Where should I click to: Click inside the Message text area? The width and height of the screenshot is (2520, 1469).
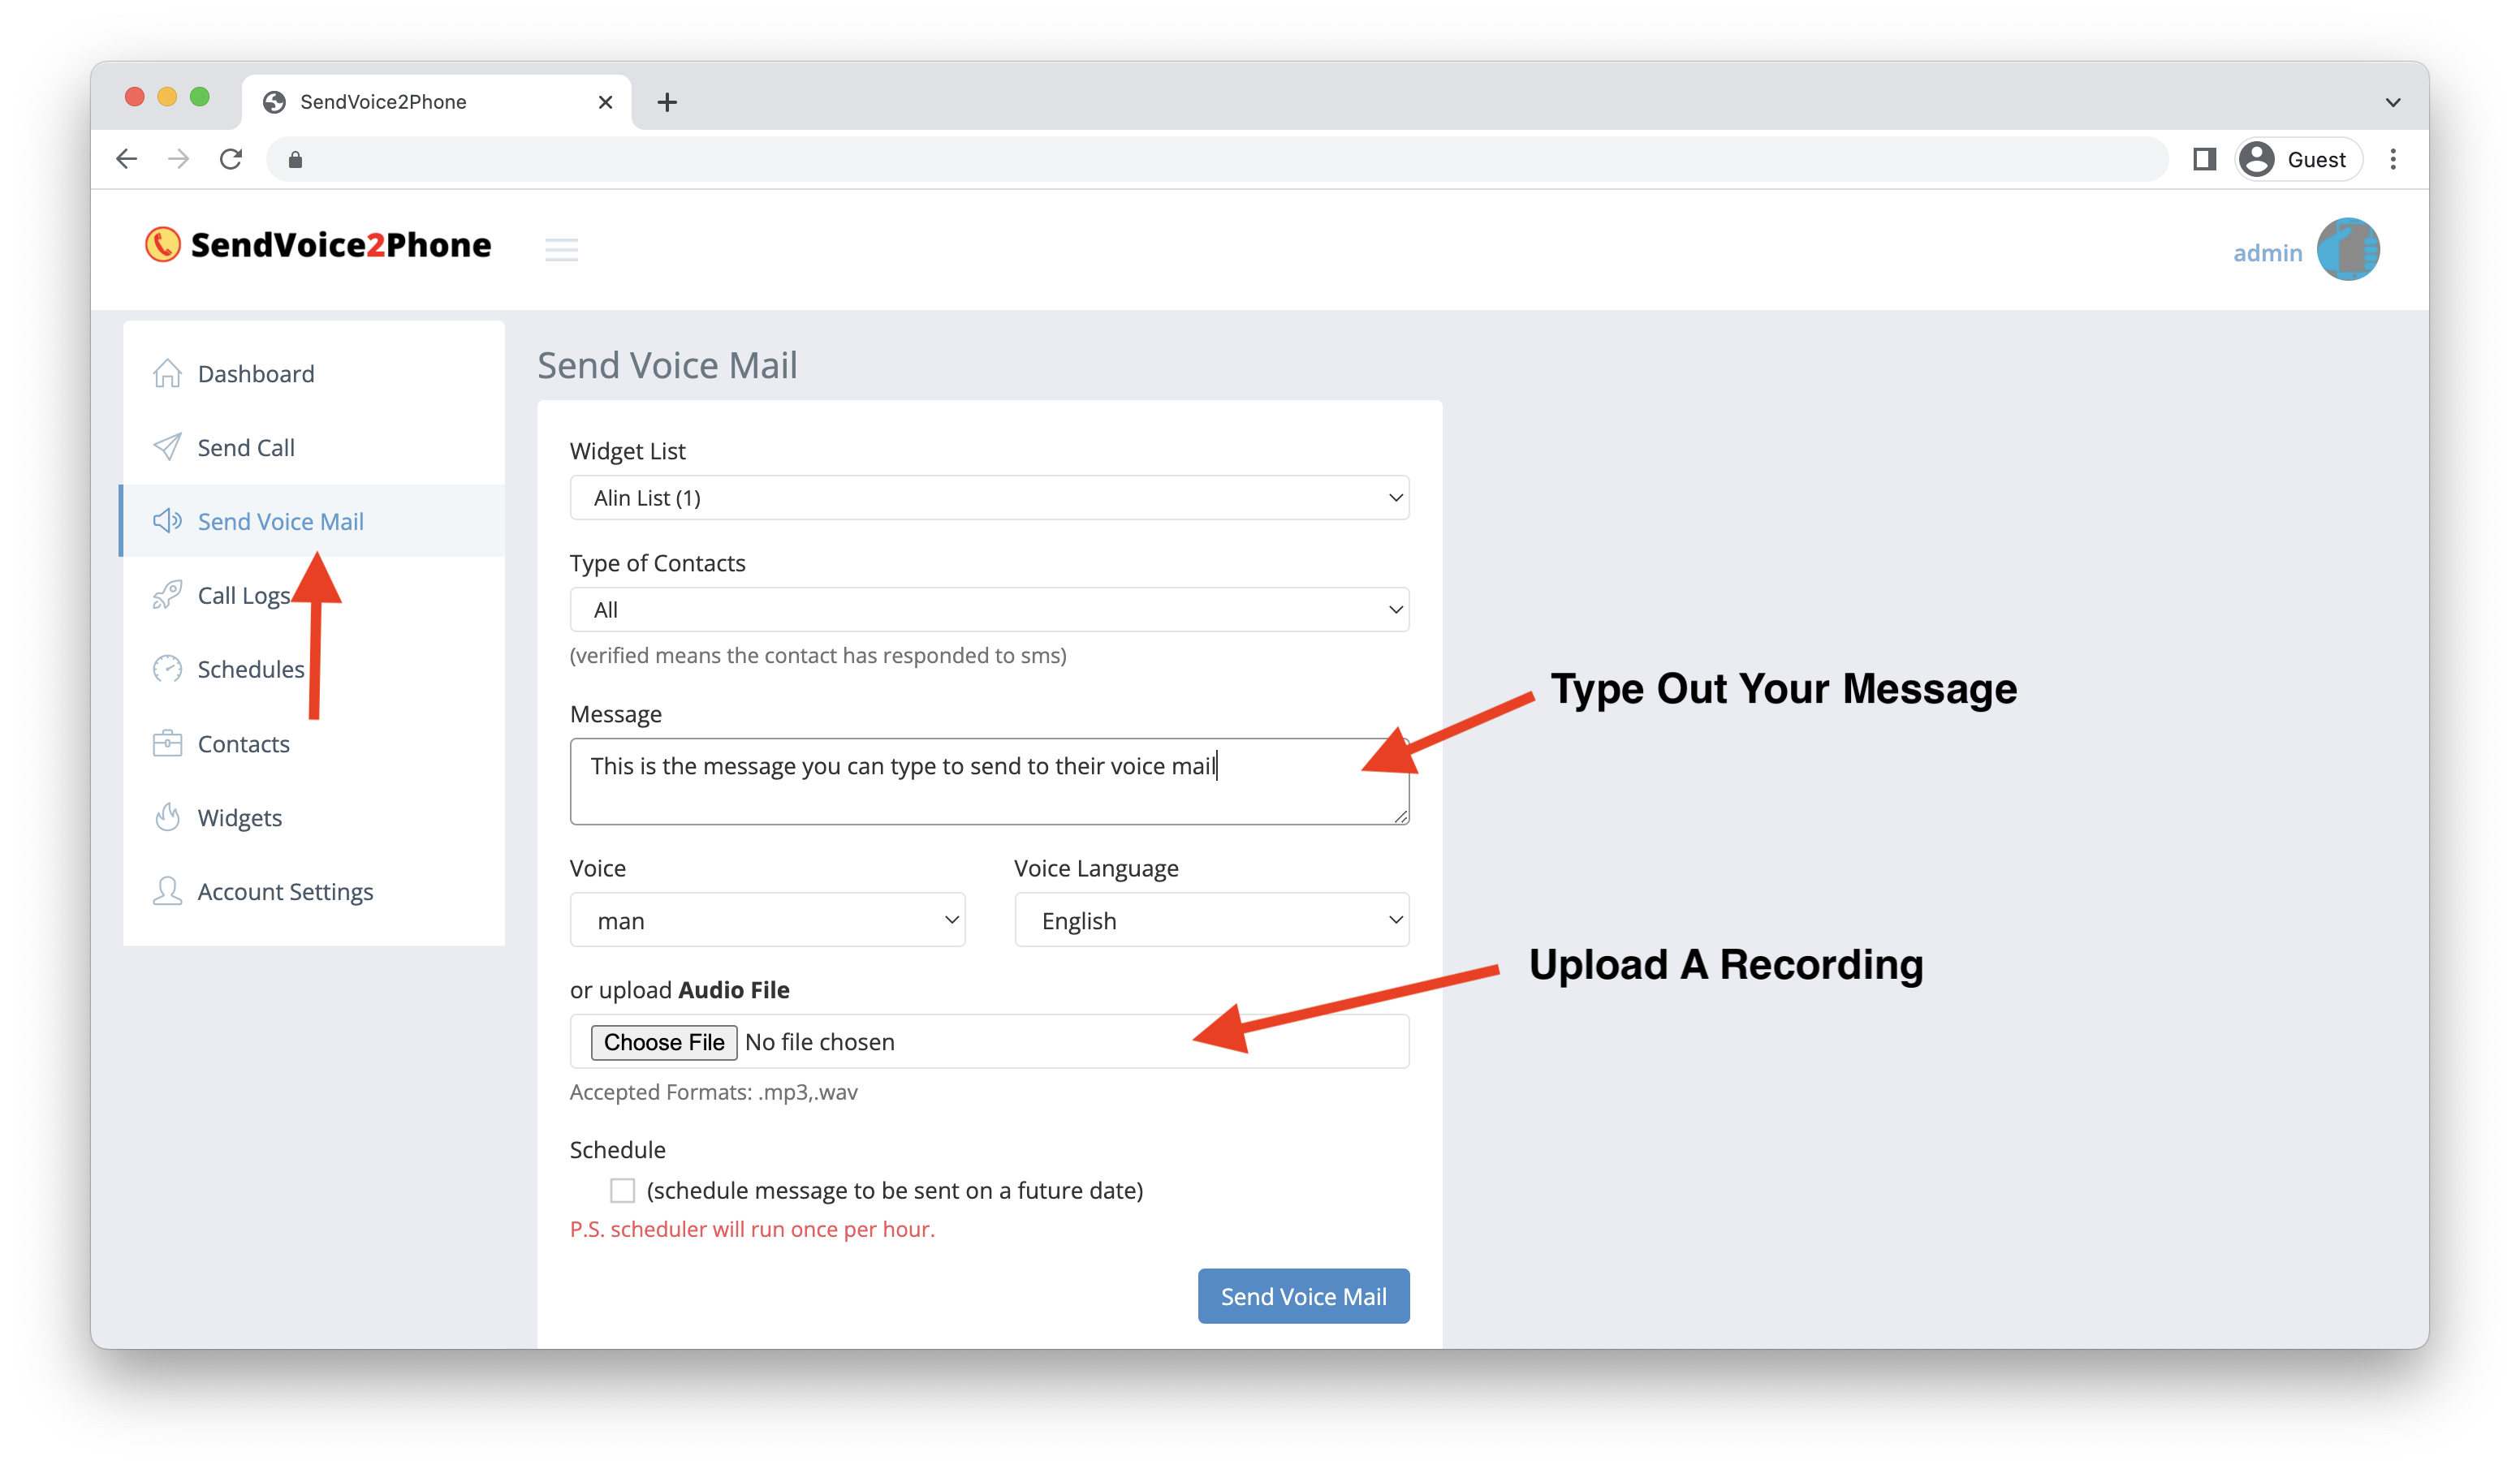pyautogui.click(x=989, y=782)
